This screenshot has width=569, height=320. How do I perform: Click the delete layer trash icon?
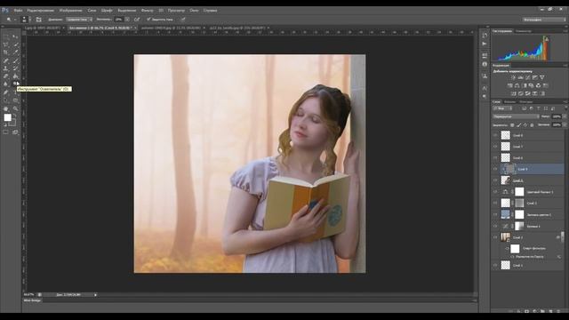[x=558, y=311]
